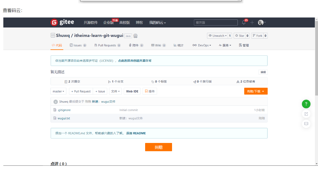Open the comment chat icon on the right

coord(306,124)
